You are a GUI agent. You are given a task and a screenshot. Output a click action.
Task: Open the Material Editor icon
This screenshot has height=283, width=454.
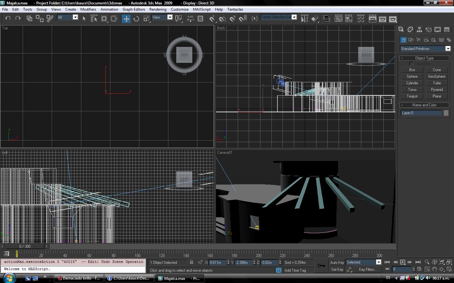tap(361, 19)
